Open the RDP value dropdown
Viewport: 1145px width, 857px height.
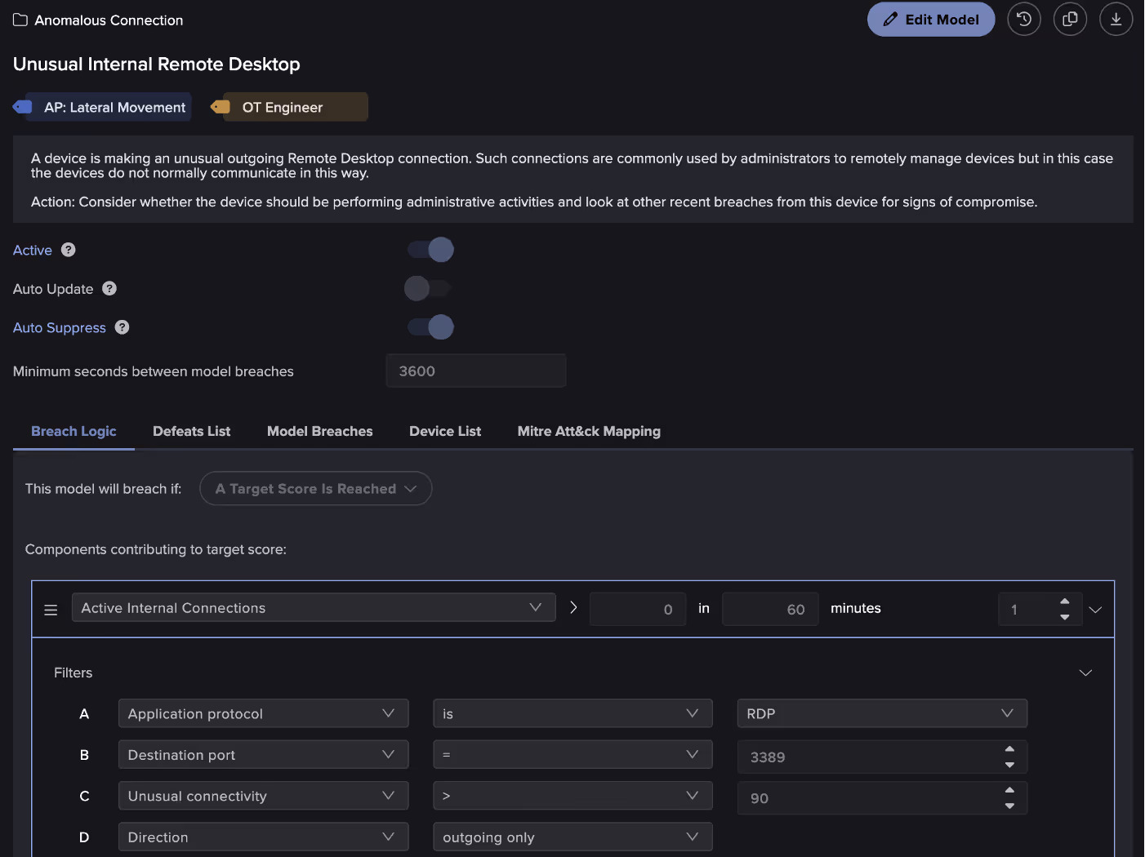click(882, 713)
